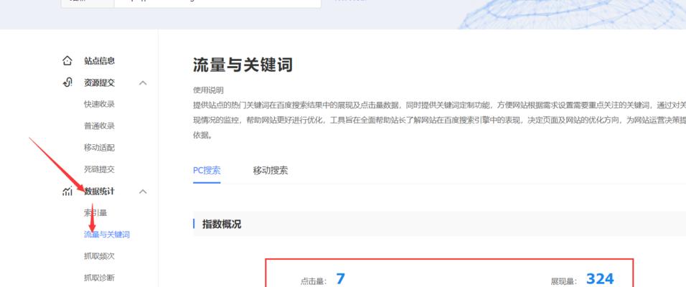Screen dimensions: 686x287
Task: Open the 抓取频次 page
Action: [99, 256]
